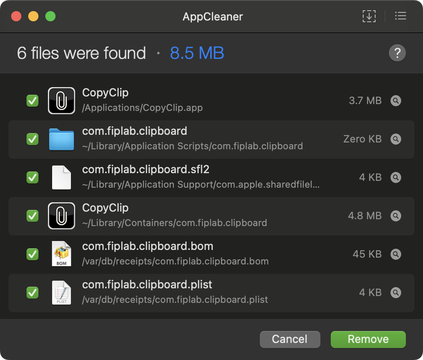
Task: Click magnifier icon beside com.fiplab.clipboard.sfl2
Action: [x=396, y=178]
